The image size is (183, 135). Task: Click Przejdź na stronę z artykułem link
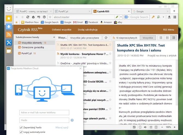coord(162,56)
